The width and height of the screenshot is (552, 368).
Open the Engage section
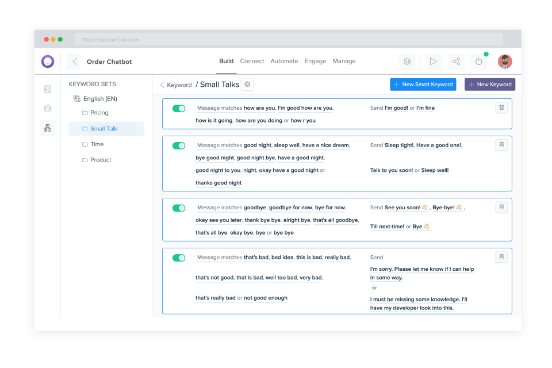pos(315,61)
